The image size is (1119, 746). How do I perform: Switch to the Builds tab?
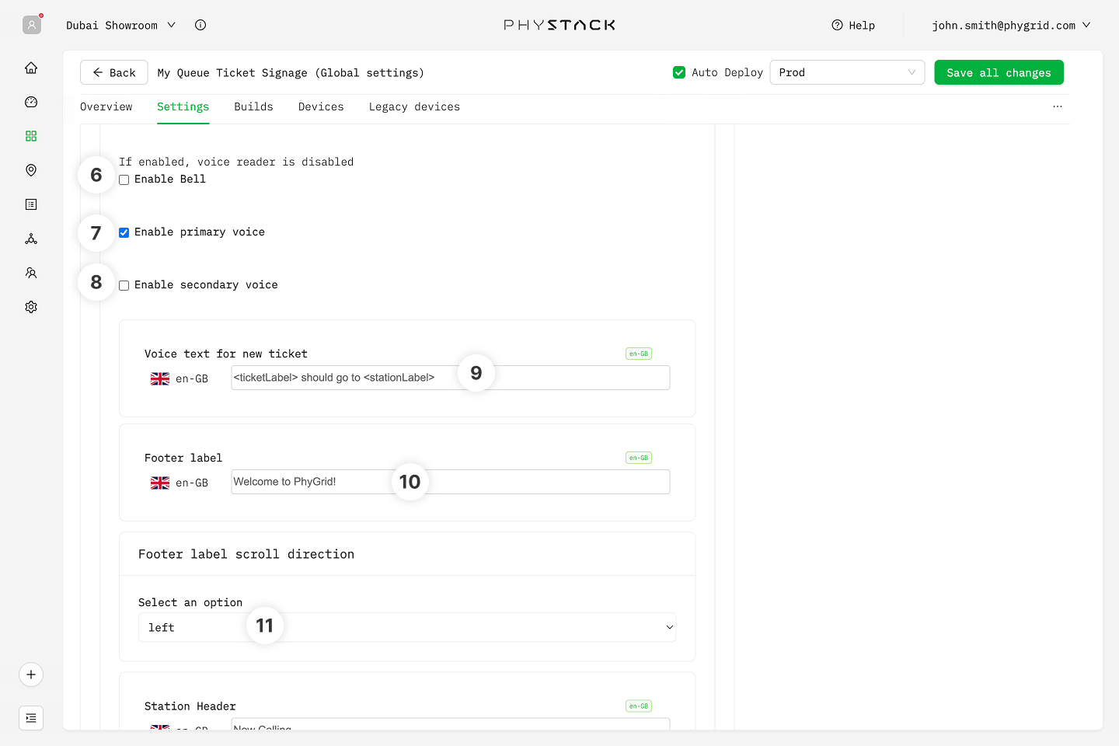pos(253,106)
